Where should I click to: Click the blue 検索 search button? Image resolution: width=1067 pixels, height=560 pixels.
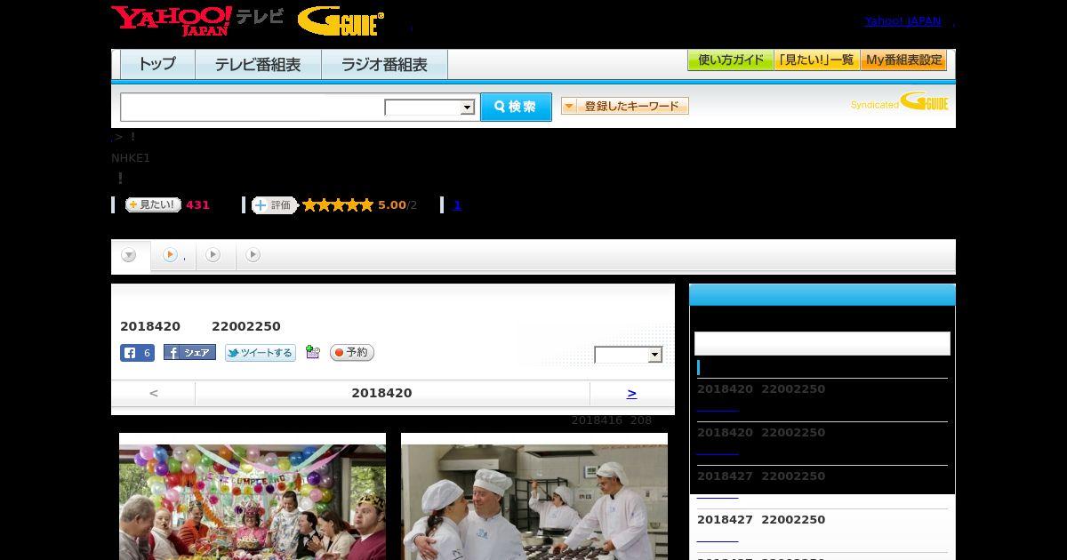coord(516,107)
